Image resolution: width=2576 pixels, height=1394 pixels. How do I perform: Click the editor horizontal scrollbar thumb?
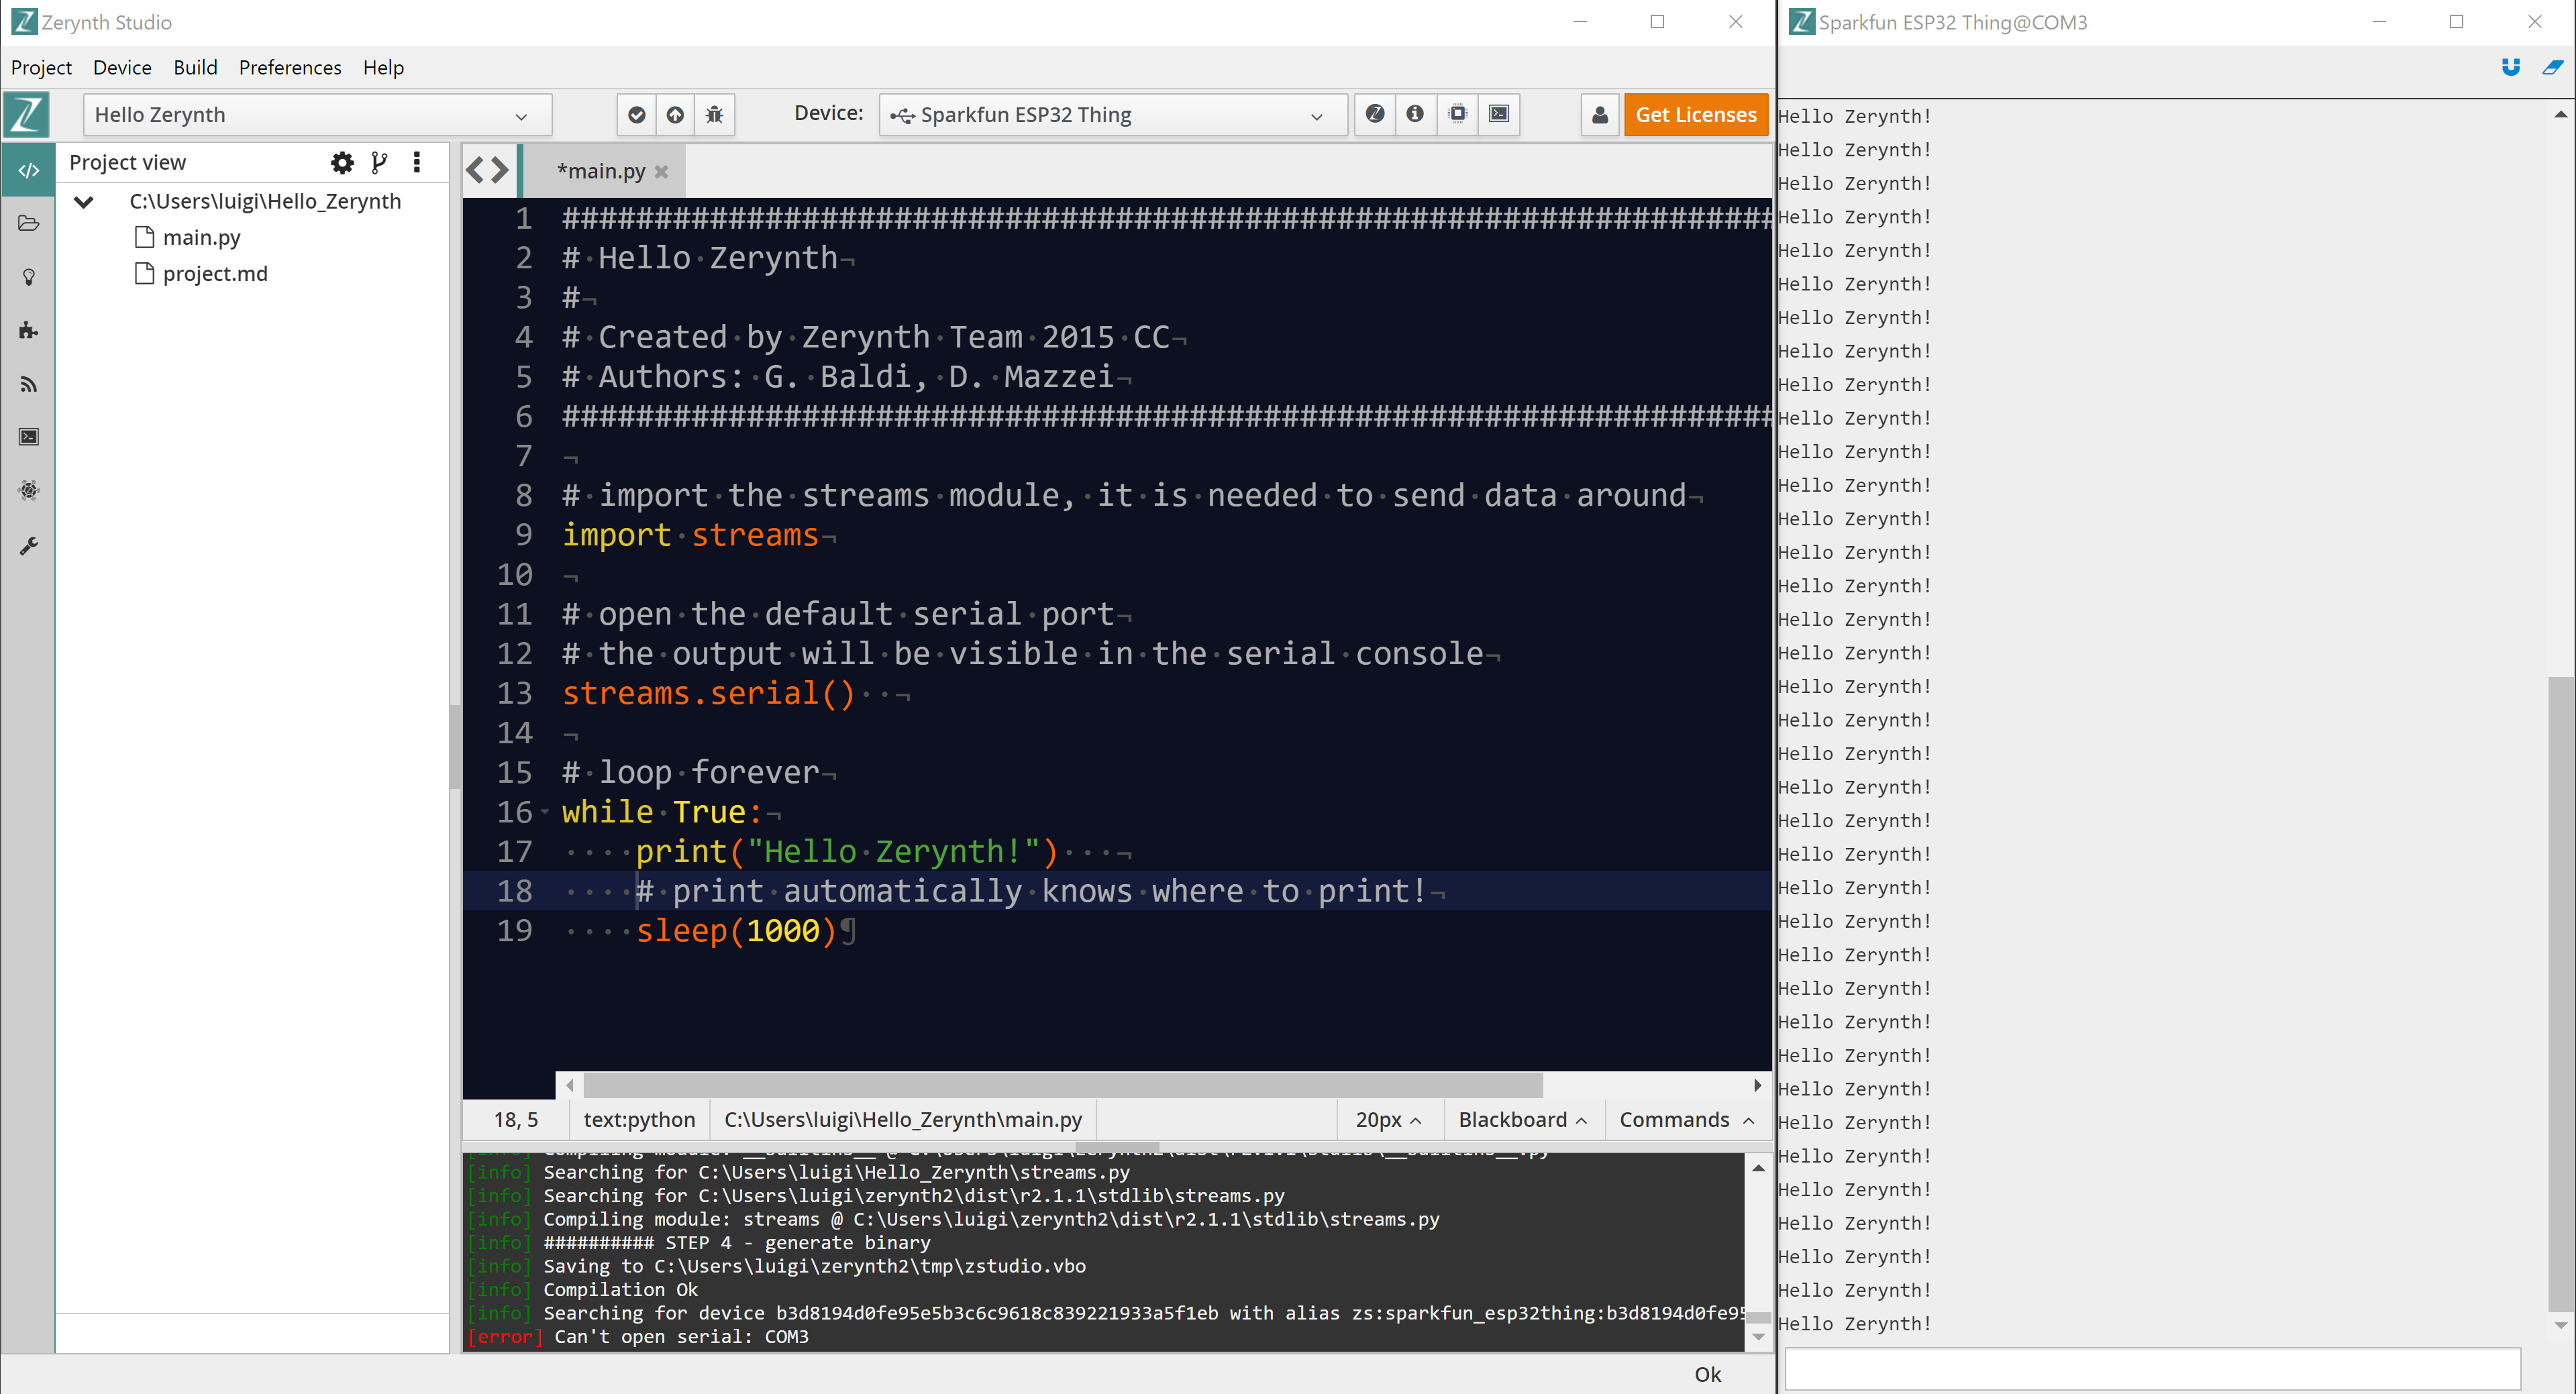point(1062,1085)
